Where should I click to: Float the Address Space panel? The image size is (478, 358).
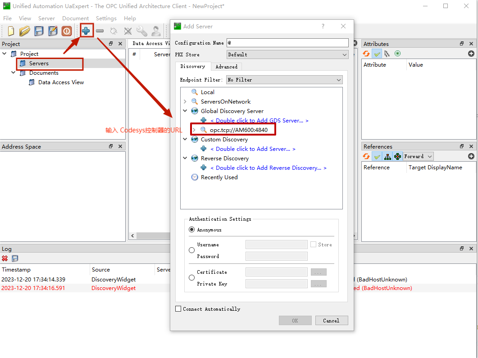[111, 146]
